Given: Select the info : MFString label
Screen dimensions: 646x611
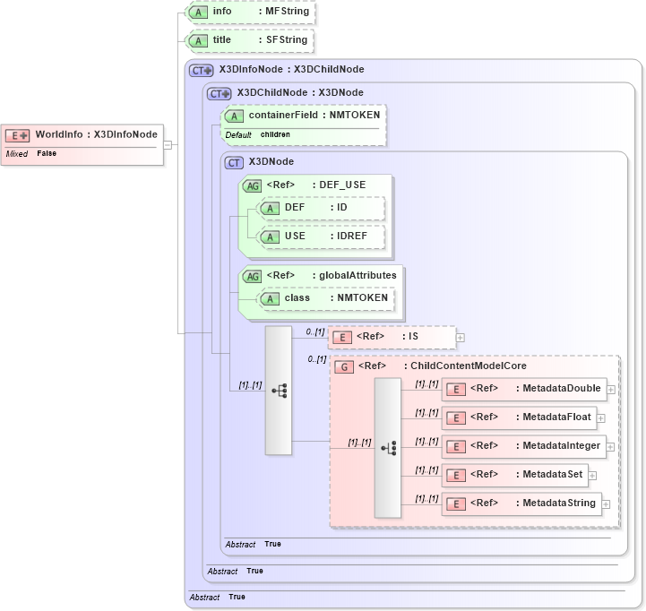Looking at the screenshot, I should pyautogui.click(x=261, y=11).
